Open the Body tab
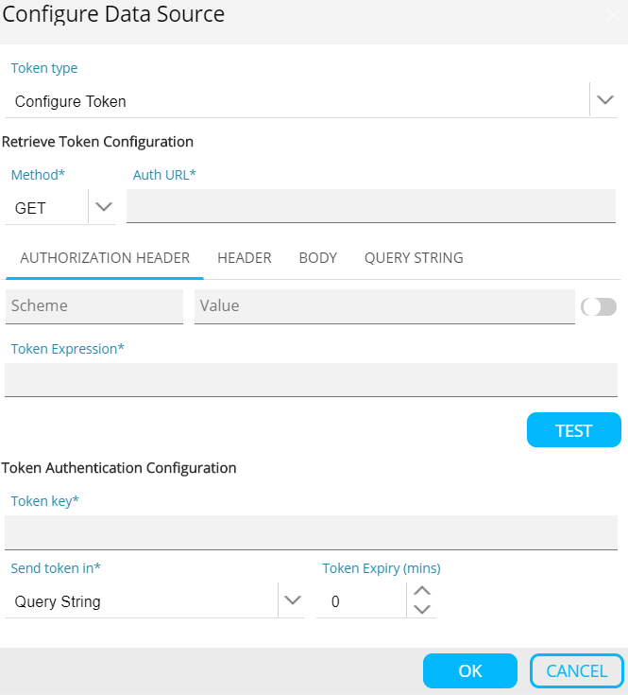 [x=318, y=258]
